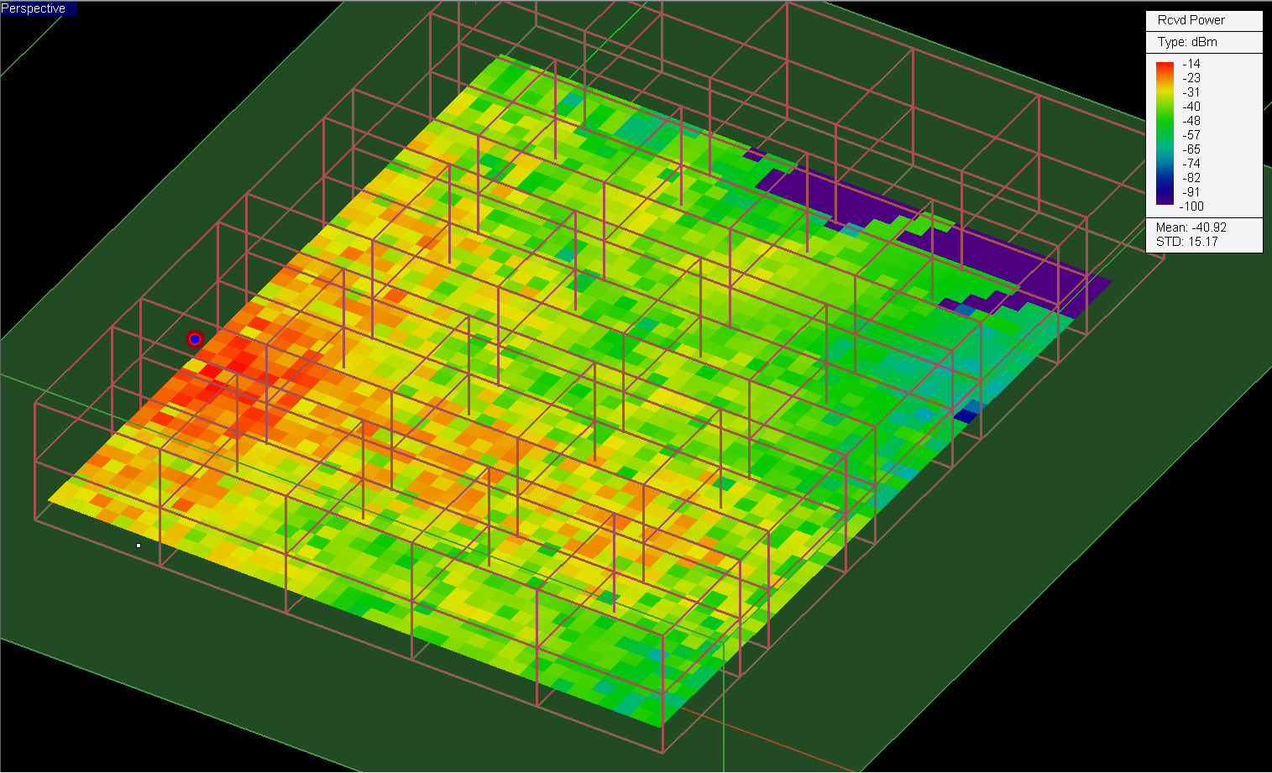Select the -100 legend value
The image size is (1272, 773).
[x=1191, y=206]
